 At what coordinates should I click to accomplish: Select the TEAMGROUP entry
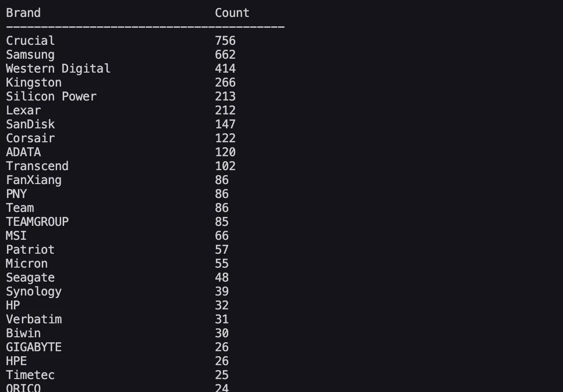37,222
